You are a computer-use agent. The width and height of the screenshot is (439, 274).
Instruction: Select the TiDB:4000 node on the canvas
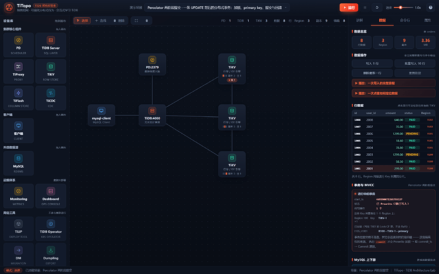[152, 115]
